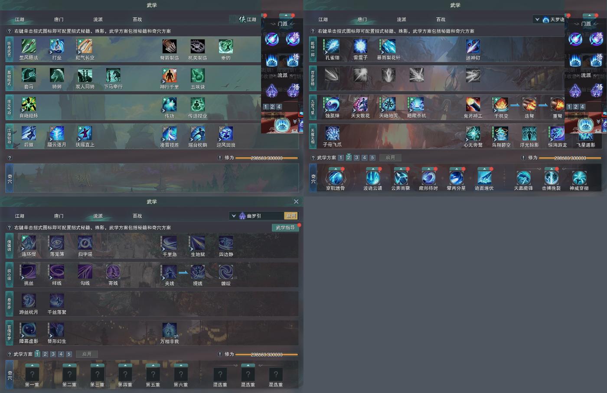
Task: Select the 鬼斧神工 skill icon
Action: pos(473,104)
